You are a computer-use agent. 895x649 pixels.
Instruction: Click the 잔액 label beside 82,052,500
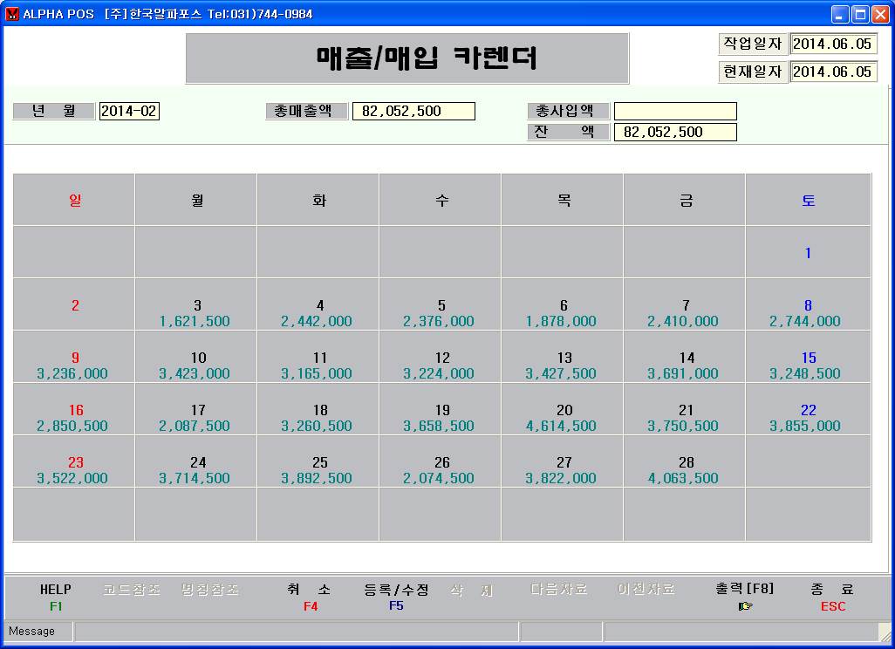coord(568,132)
